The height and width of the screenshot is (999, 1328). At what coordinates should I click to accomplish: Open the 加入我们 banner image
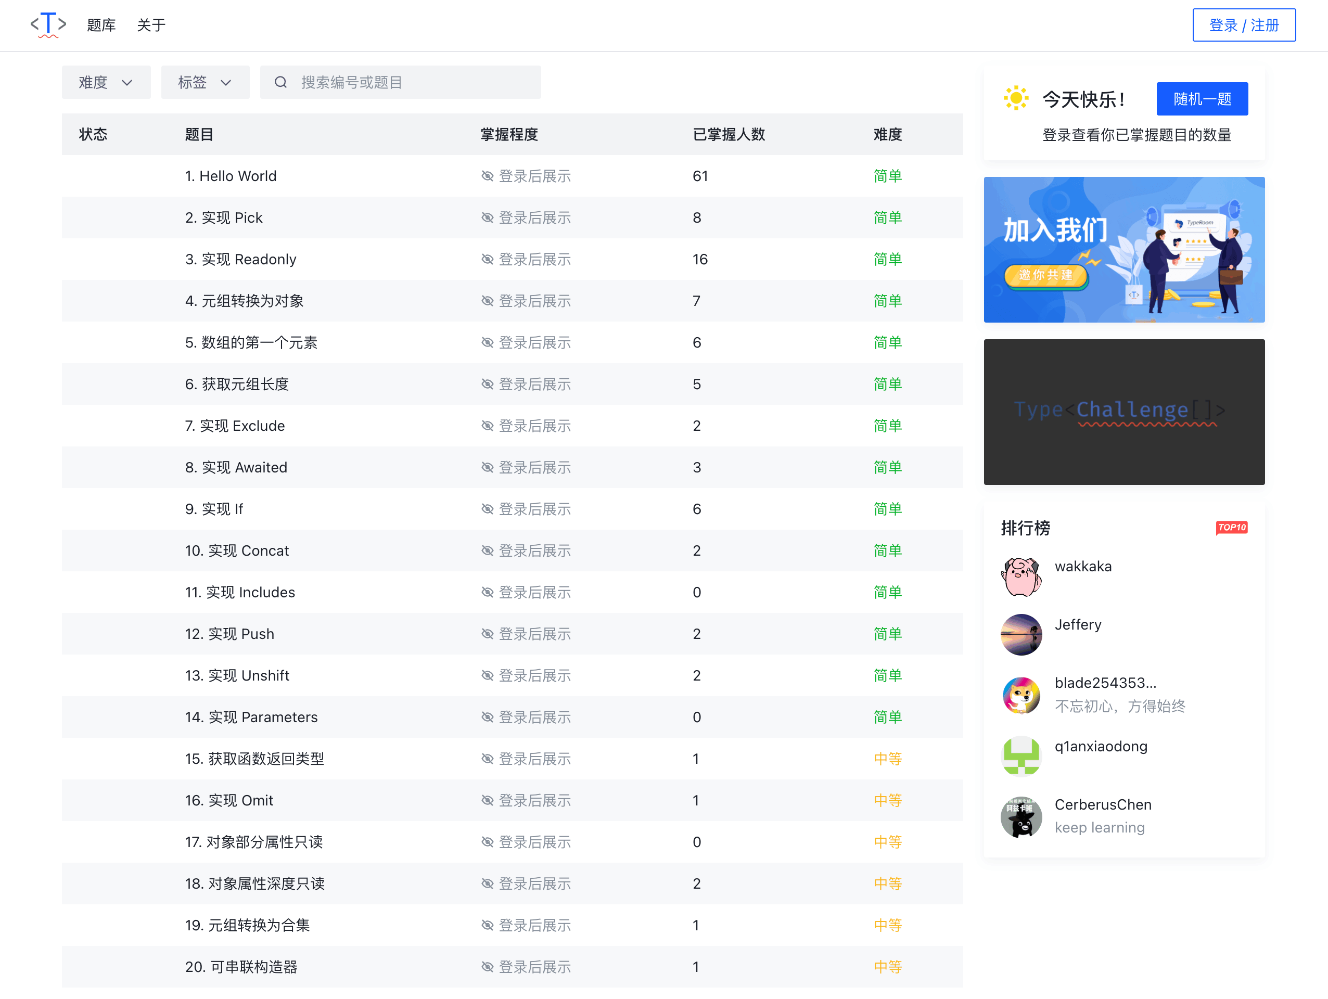click(1124, 250)
